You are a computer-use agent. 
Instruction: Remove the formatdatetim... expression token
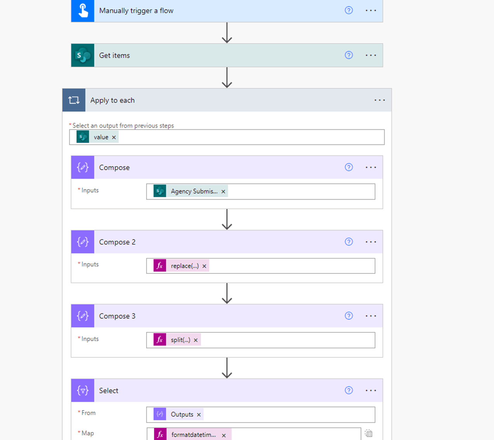pos(224,435)
